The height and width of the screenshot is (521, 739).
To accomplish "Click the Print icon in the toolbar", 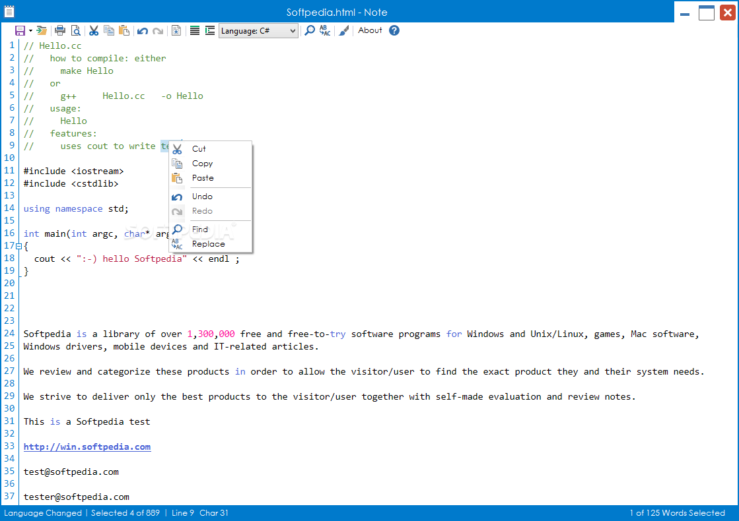I will [x=60, y=30].
